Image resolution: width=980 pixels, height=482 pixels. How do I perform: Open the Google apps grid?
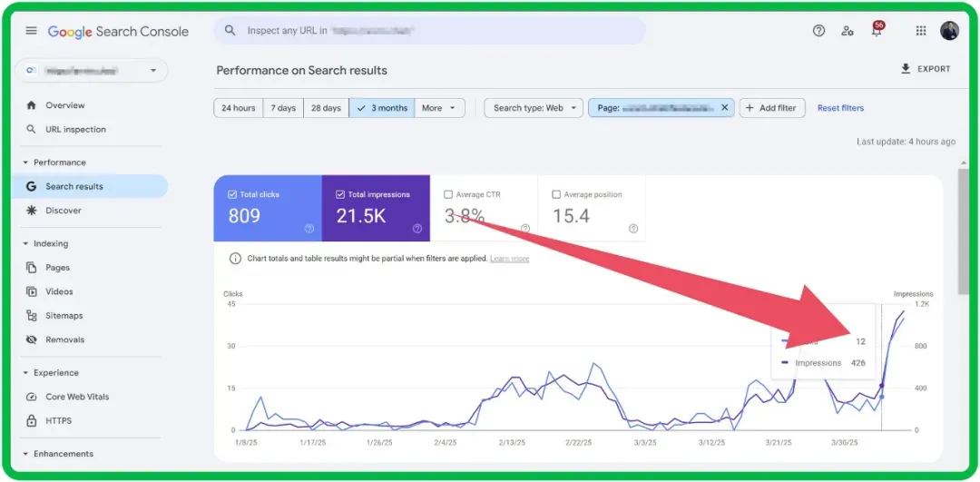[921, 31]
